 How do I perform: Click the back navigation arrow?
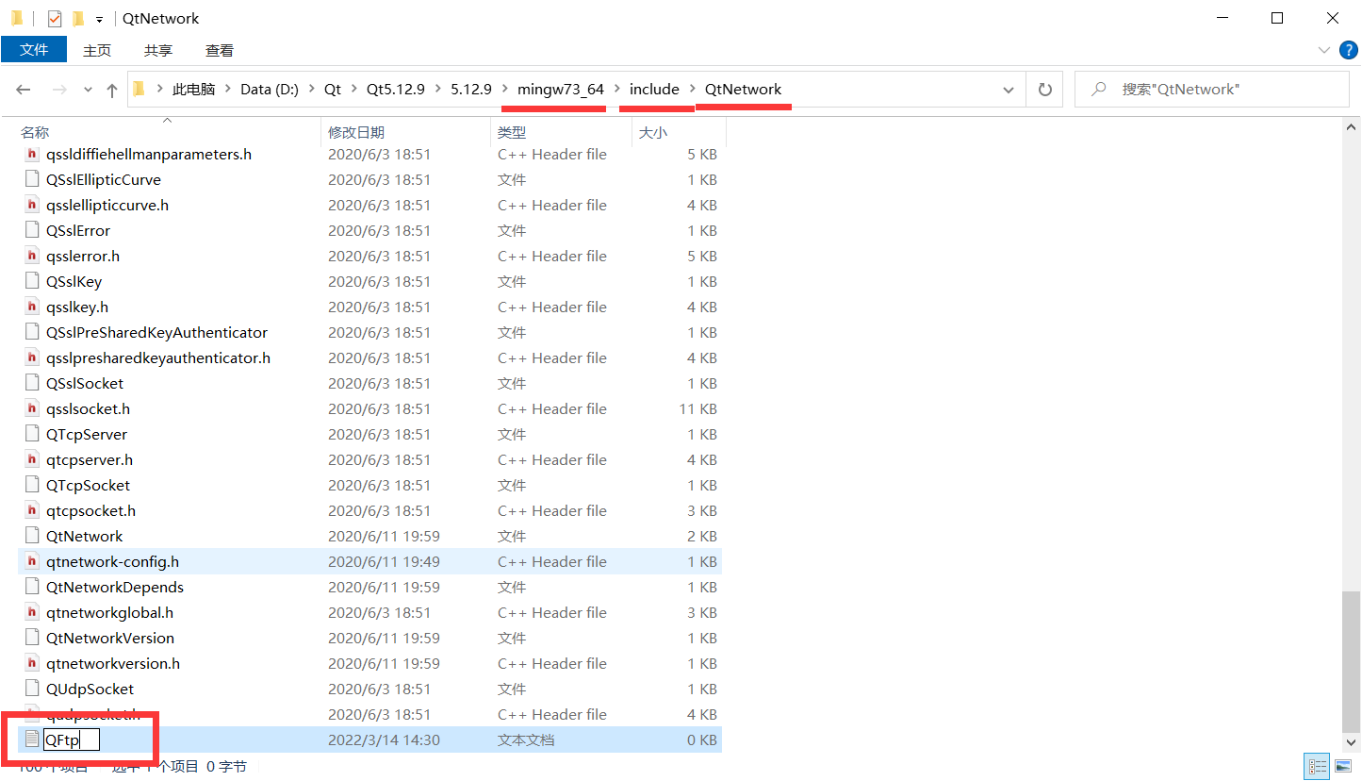click(x=24, y=90)
